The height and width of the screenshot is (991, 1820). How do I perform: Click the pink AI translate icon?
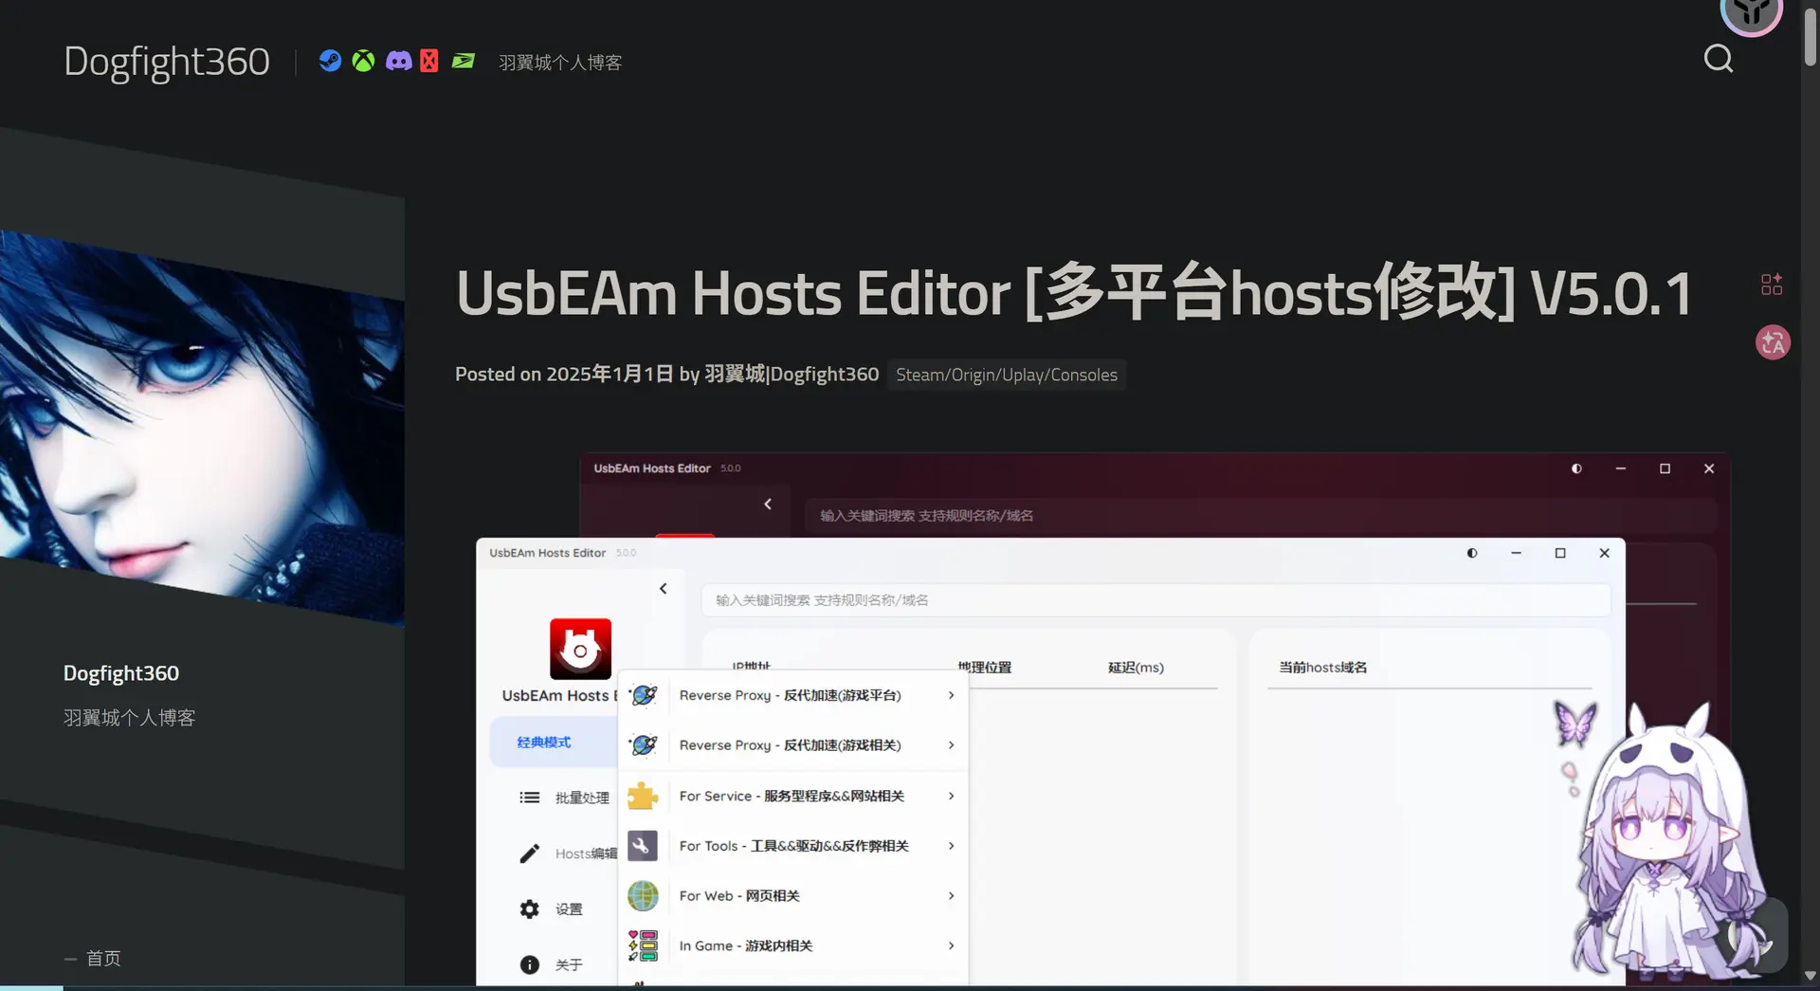[1773, 342]
